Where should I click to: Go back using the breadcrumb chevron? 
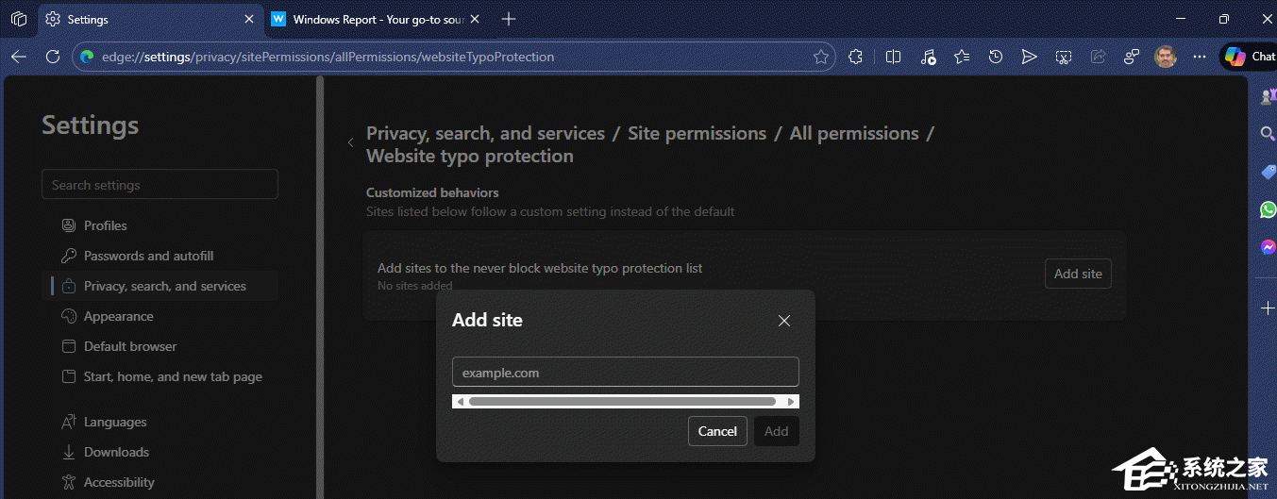[351, 142]
